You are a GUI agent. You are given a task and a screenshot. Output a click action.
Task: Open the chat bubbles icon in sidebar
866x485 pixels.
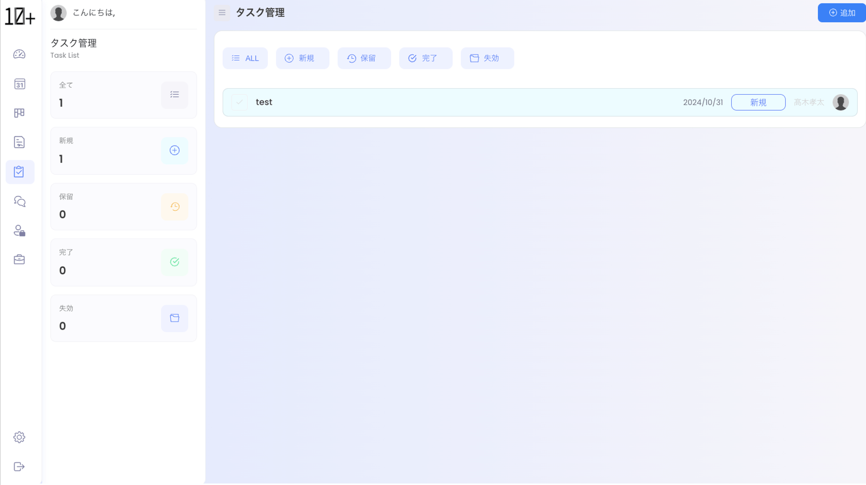tap(19, 201)
